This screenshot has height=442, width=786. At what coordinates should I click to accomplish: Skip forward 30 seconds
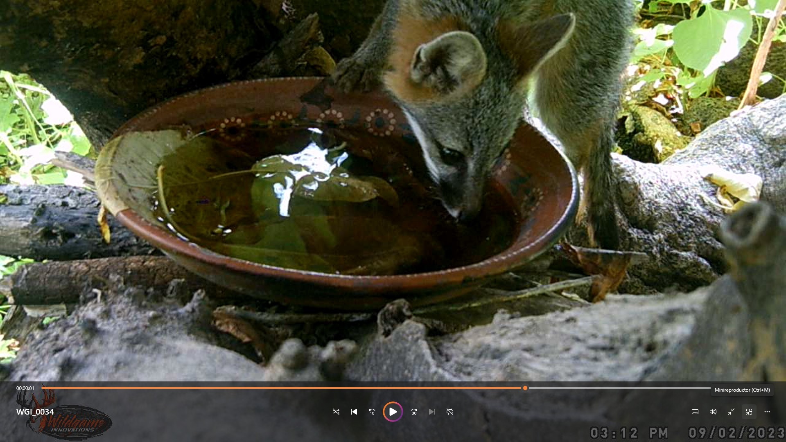414,412
